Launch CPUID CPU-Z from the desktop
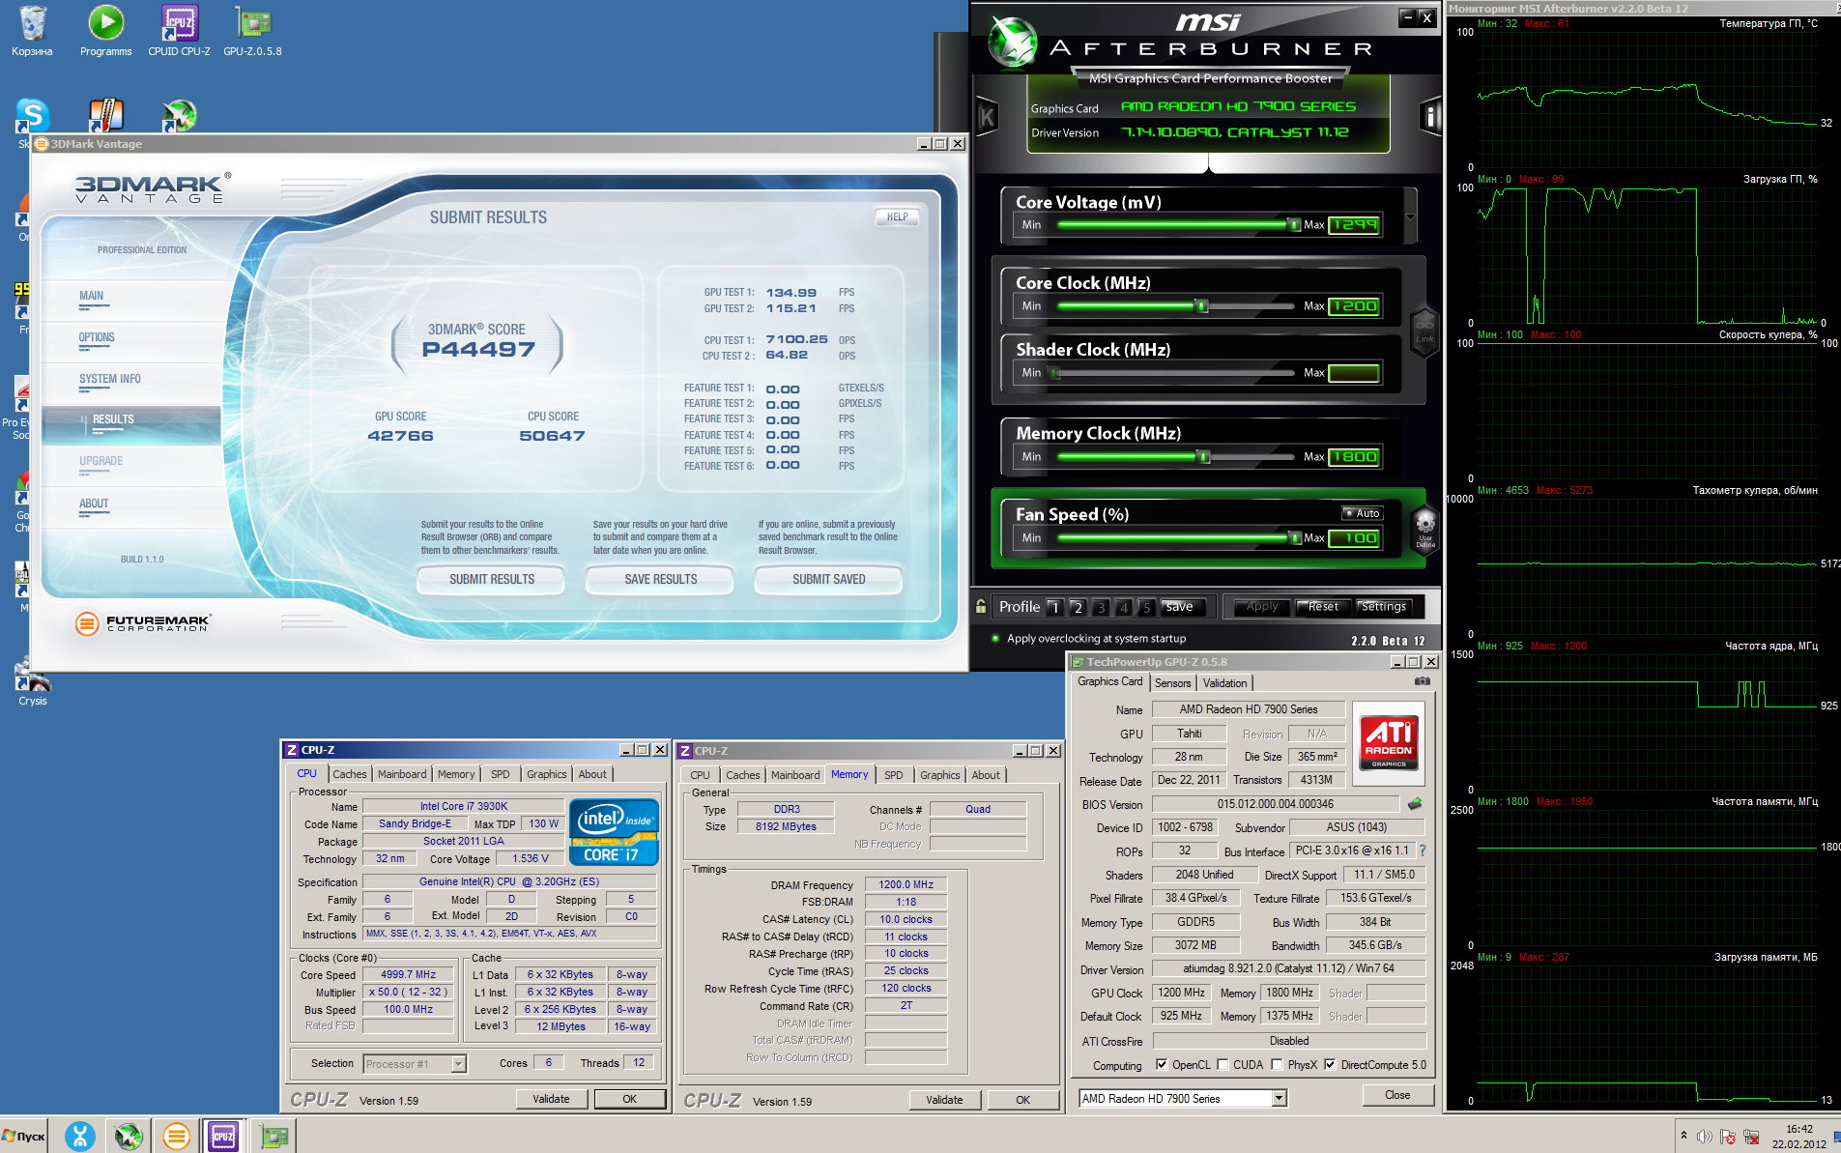 179,30
